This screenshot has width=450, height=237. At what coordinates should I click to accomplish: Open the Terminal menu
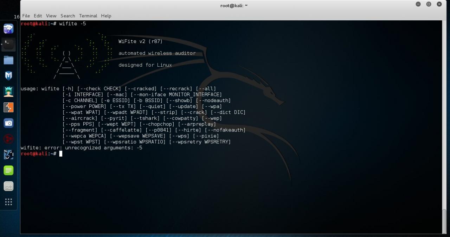(88, 16)
